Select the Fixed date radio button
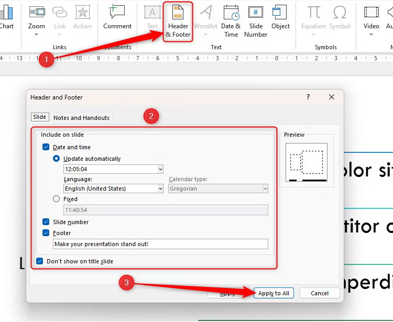393x322 pixels. pyautogui.click(x=57, y=199)
